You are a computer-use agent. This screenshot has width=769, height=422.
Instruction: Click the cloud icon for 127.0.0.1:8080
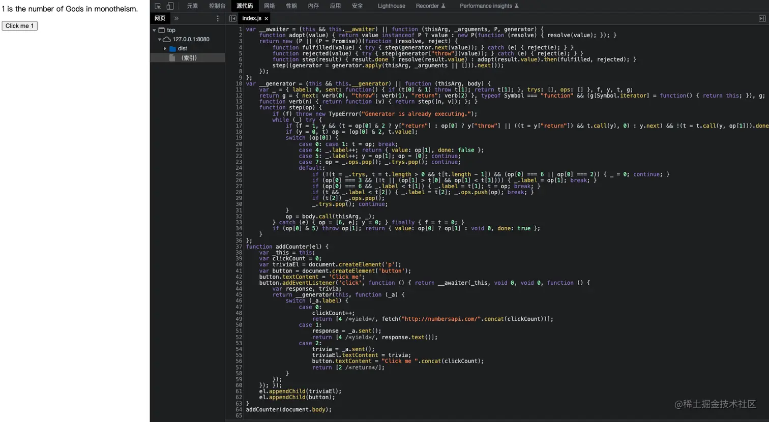[x=166, y=39]
